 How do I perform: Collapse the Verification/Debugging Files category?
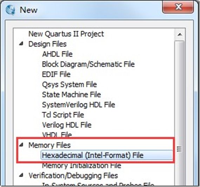pos(21,175)
